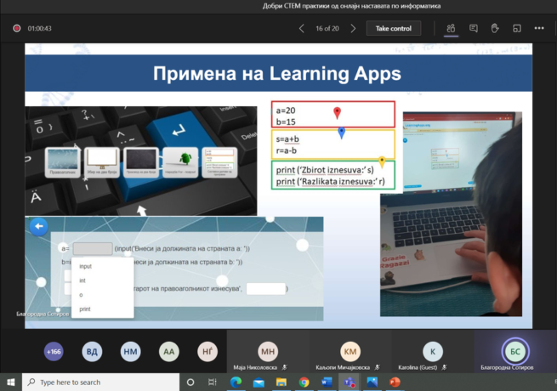Click the Type here to search box
Viewport: 557px width, 391px height.
point(101,382)
